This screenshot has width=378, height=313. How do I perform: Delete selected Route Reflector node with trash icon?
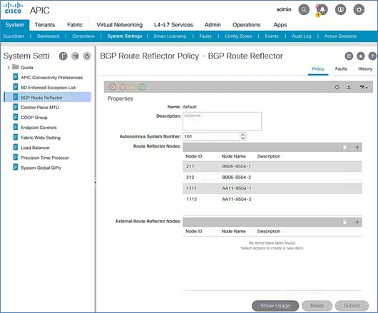[344, 147]
